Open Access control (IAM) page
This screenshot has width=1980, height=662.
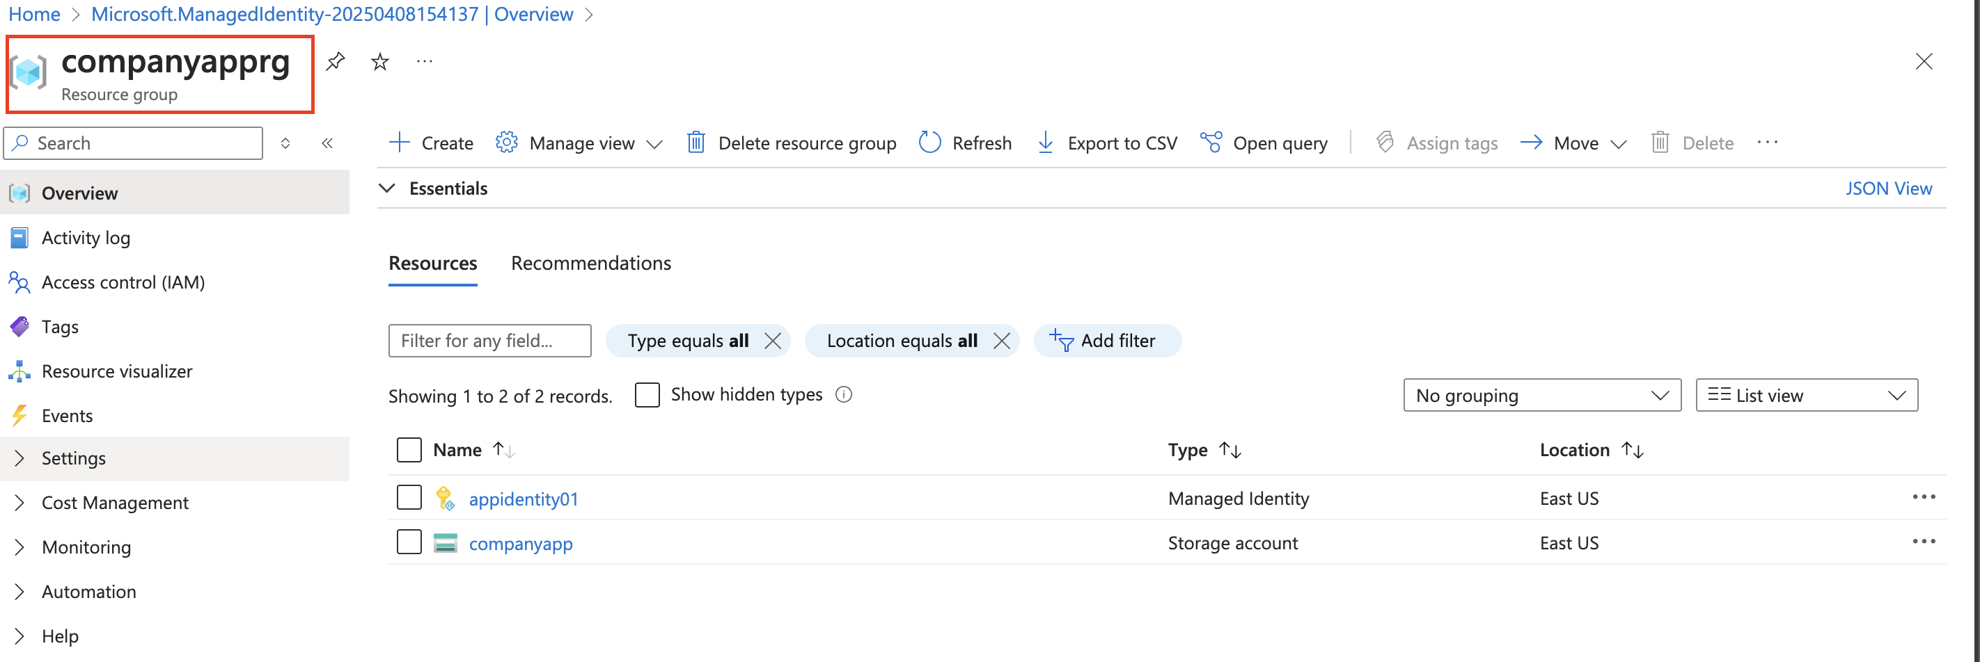[x=175, y=282]
